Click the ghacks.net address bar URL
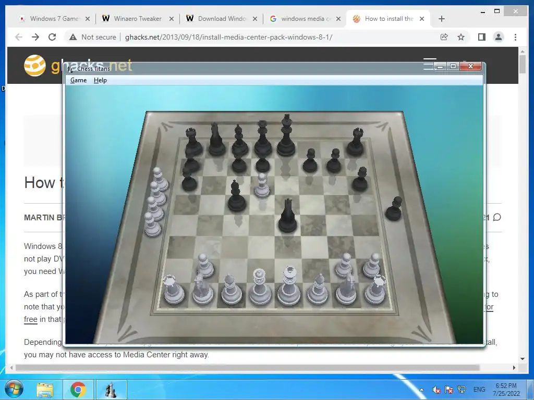The image size is (534, 400). [228, 37]
